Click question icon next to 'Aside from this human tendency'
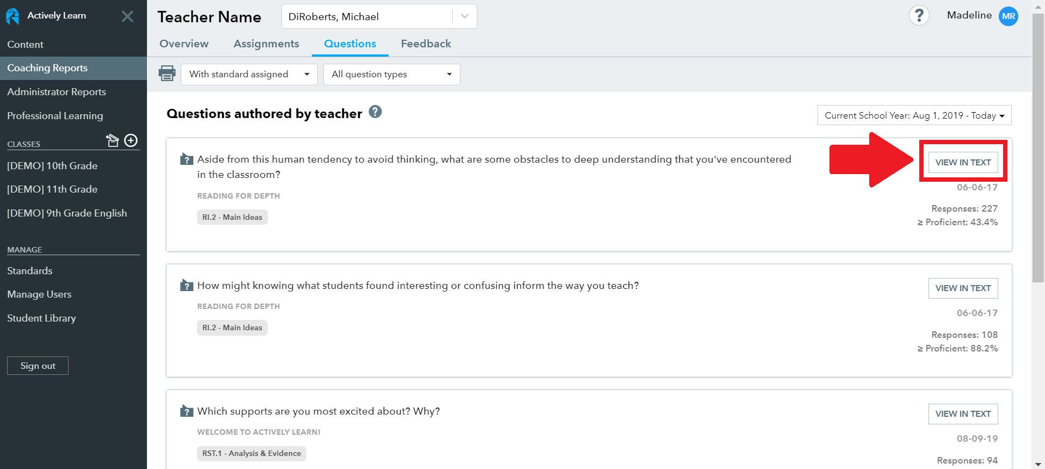The width and height of the screenshot is (1045, 469). pyautogui.click(x=187, y=159)
